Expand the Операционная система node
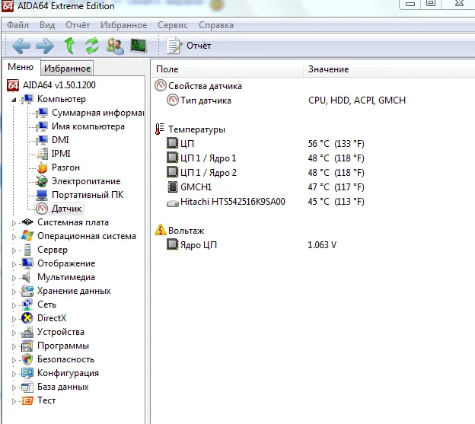The image size is (475, 424). coord(14,237)
